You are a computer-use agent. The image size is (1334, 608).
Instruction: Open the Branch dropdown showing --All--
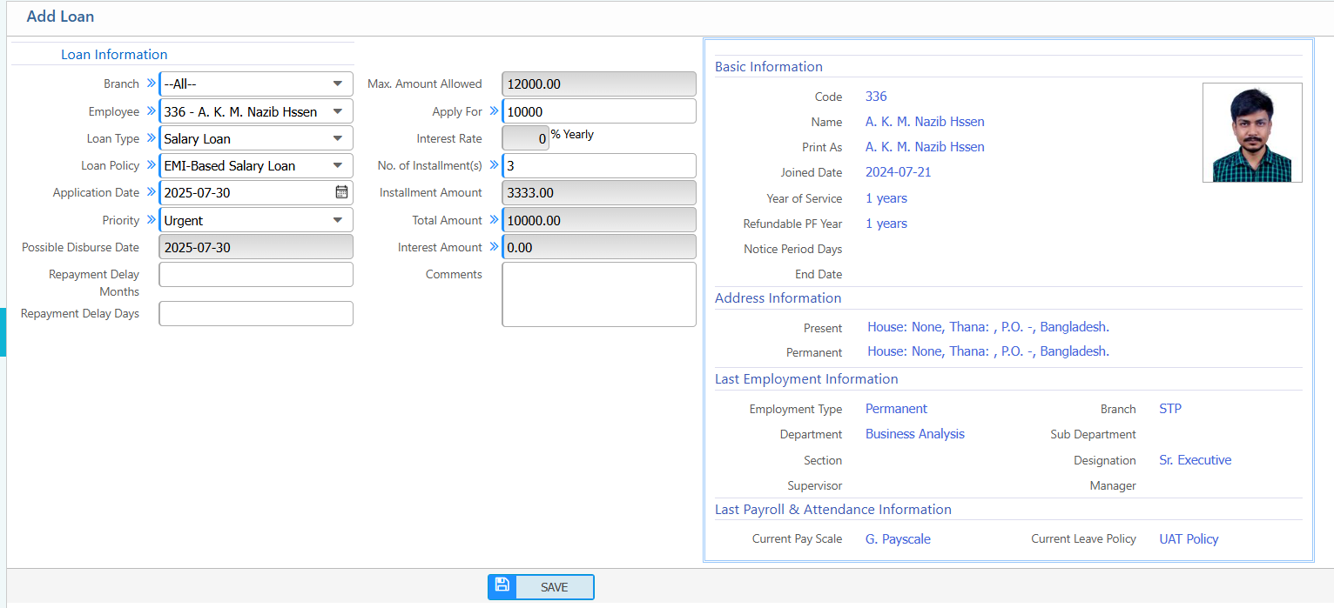click(256, 84)
